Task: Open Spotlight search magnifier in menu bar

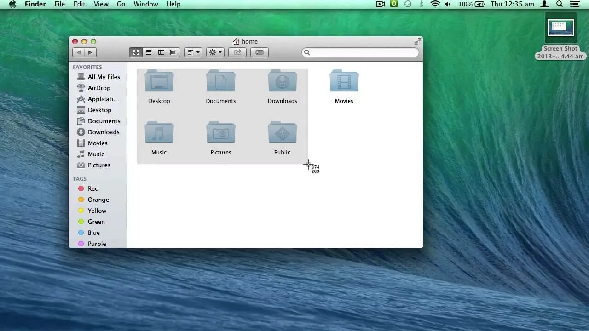Action: pyautogui.click(x=560, y=4)
